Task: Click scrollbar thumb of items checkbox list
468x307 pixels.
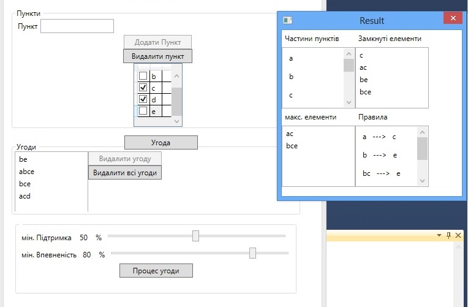Action: [x=176, y=102]
